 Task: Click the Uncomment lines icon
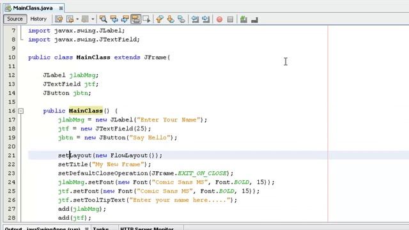[254, 20]
